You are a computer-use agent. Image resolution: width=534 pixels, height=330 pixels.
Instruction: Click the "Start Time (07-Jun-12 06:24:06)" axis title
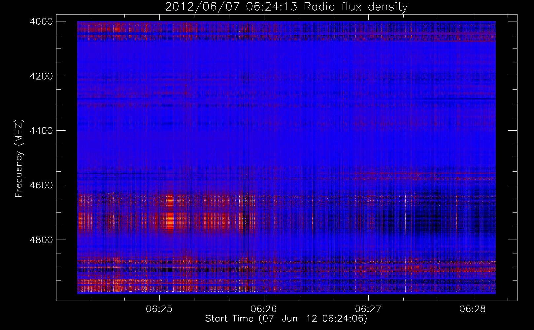[286, 319]
